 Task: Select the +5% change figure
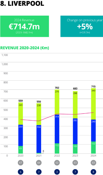point(85,27)
